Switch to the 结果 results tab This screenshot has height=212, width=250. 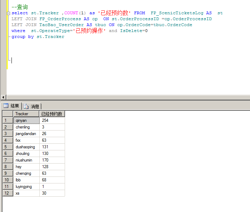pyautogui.click(x=11, y=106)
